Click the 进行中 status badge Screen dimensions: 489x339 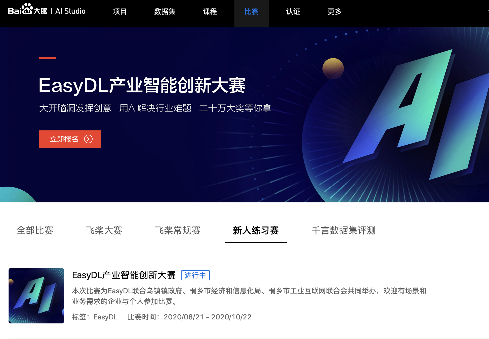(x=195, y=275)
